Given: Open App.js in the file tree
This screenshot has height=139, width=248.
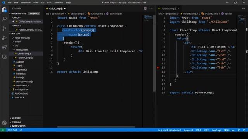Looking at the screenshot, I should 26,66.
